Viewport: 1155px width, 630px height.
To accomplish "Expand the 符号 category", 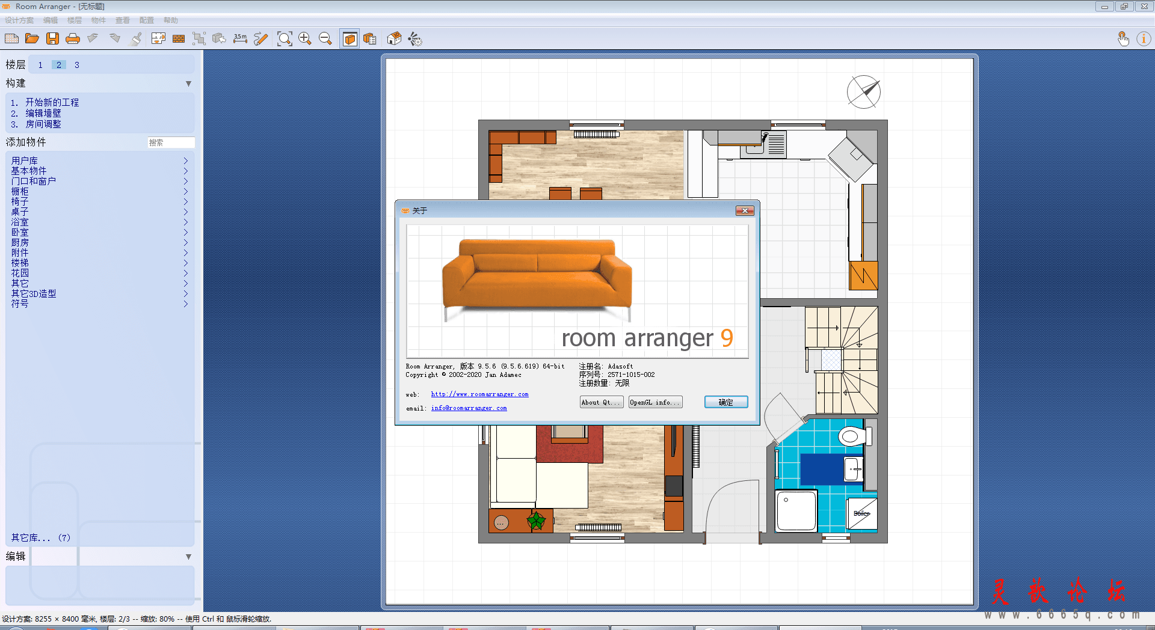I will (x=99, y=304).
